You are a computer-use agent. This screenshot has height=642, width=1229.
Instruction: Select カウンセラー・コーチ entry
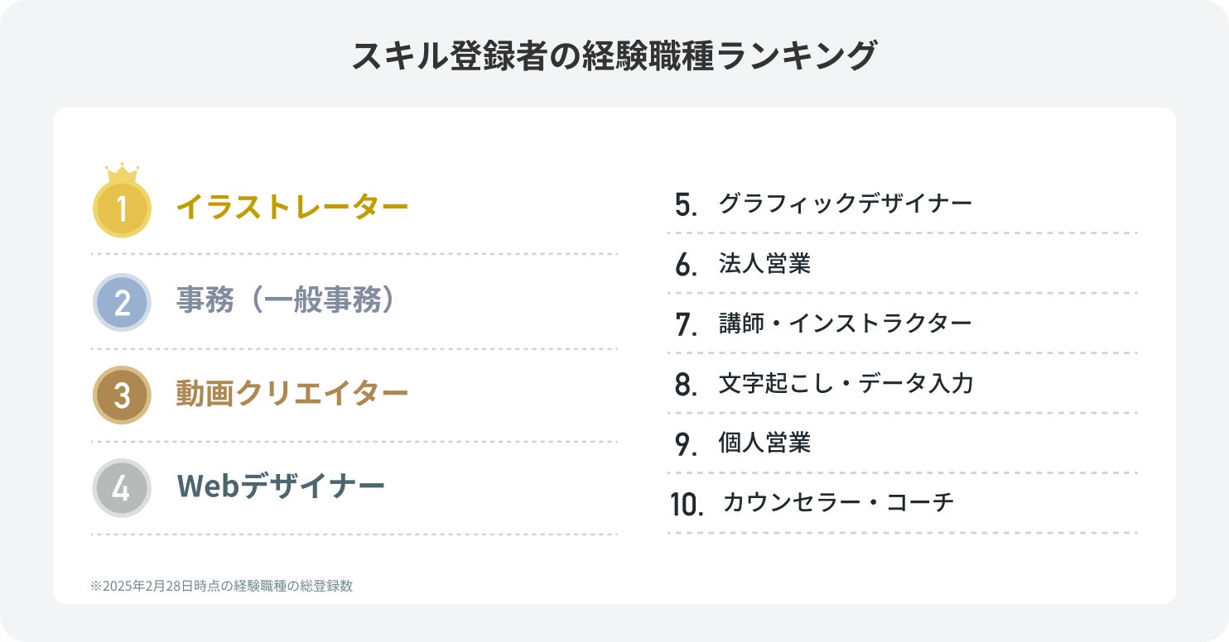838,503
